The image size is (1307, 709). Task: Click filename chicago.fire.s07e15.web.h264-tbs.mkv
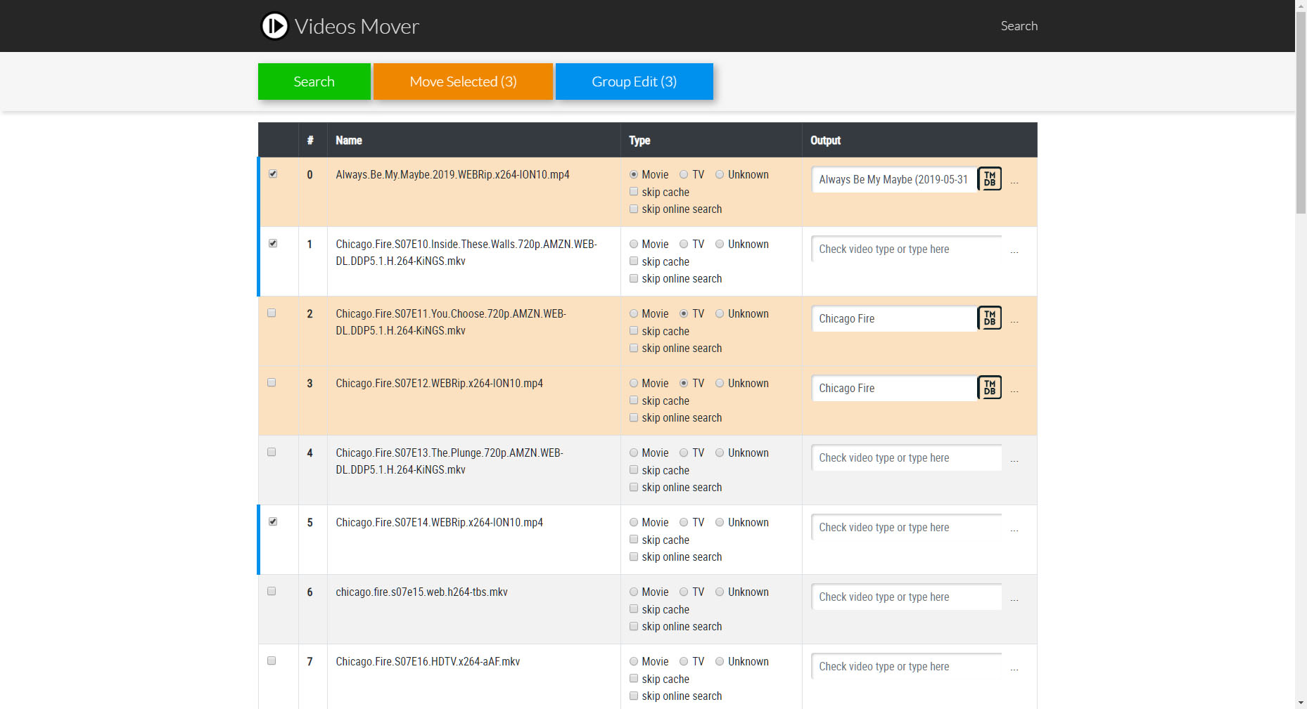[421, 592]
